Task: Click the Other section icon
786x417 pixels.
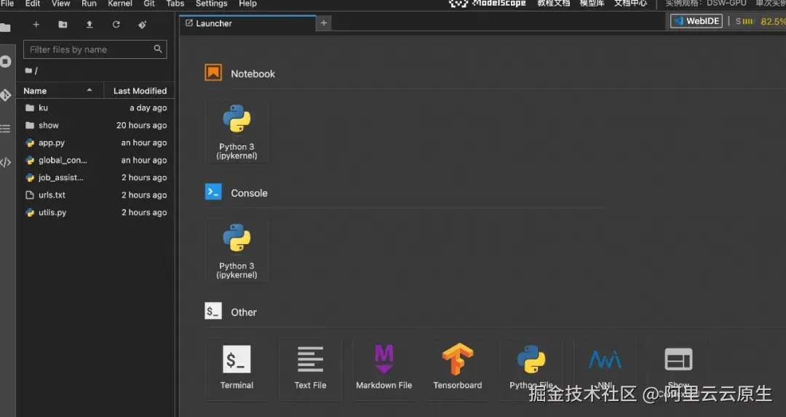Action: click(213, 311)
